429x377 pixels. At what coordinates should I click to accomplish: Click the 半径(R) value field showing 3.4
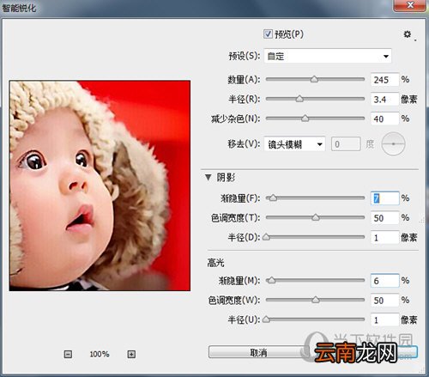384,100
